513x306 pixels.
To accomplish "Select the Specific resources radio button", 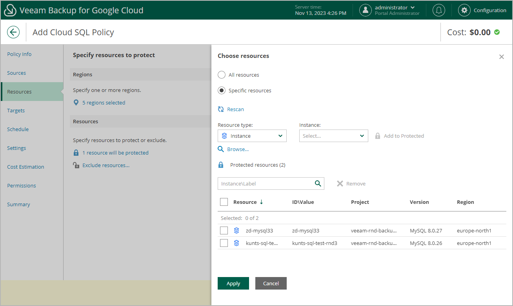I will [x=222, y=90].
